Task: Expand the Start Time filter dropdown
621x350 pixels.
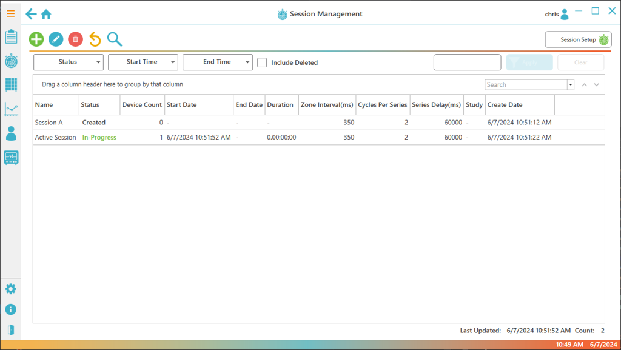Action: tap(143, 62)
